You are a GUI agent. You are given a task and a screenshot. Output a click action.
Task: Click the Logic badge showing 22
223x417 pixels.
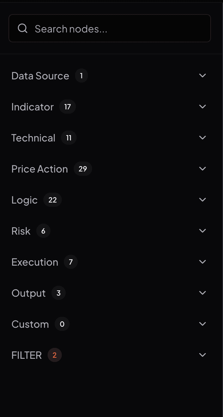[52, 200]
